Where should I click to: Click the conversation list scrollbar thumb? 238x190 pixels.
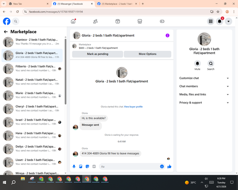pos(65,72)
